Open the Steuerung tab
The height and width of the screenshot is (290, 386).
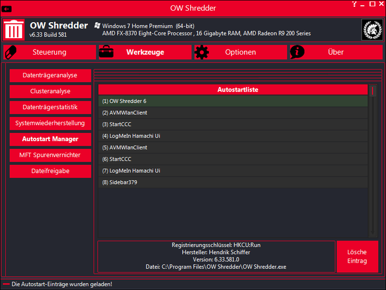50,52
